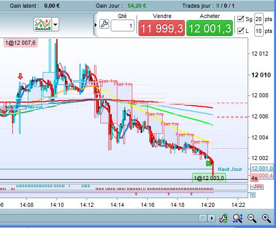Click the 12 004 price axis label

260,137
